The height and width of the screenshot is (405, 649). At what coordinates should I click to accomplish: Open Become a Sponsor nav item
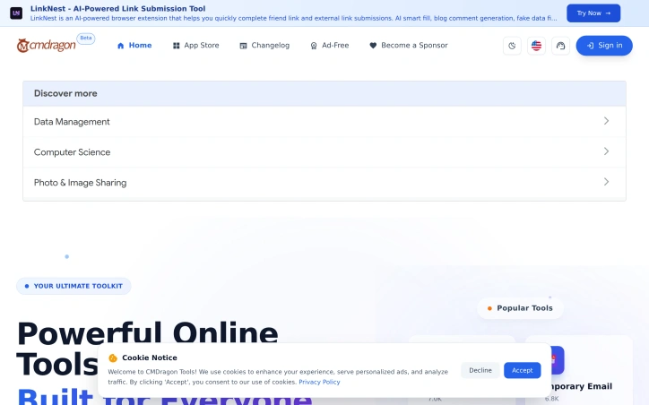409,46
